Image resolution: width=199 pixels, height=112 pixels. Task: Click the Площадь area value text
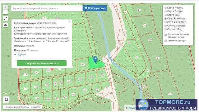(x=30, y=46)
